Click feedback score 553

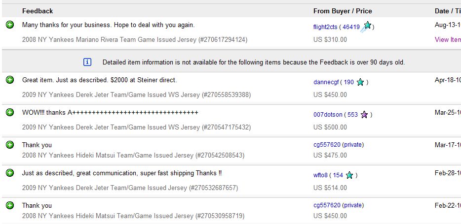tap(352, 115)
